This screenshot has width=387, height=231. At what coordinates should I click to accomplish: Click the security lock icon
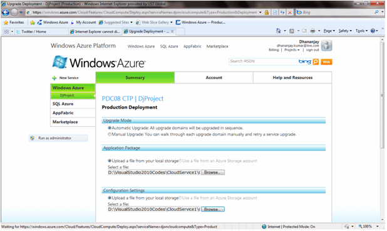click(267, 12)
